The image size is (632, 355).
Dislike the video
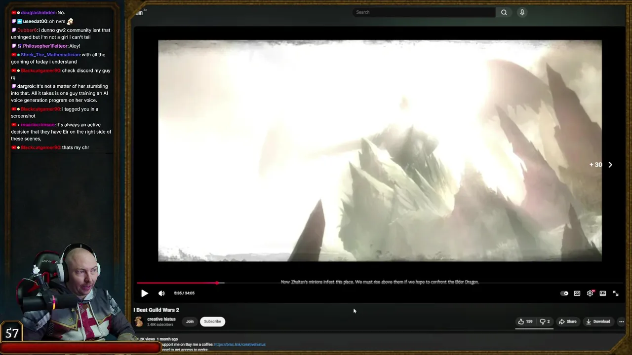pos(545,321)
